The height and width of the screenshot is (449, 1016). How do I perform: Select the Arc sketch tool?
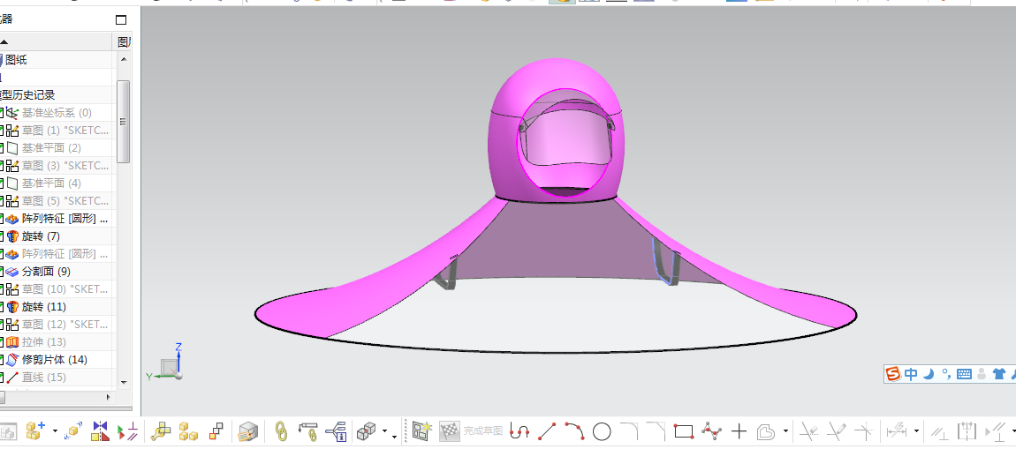click(575, 430)
